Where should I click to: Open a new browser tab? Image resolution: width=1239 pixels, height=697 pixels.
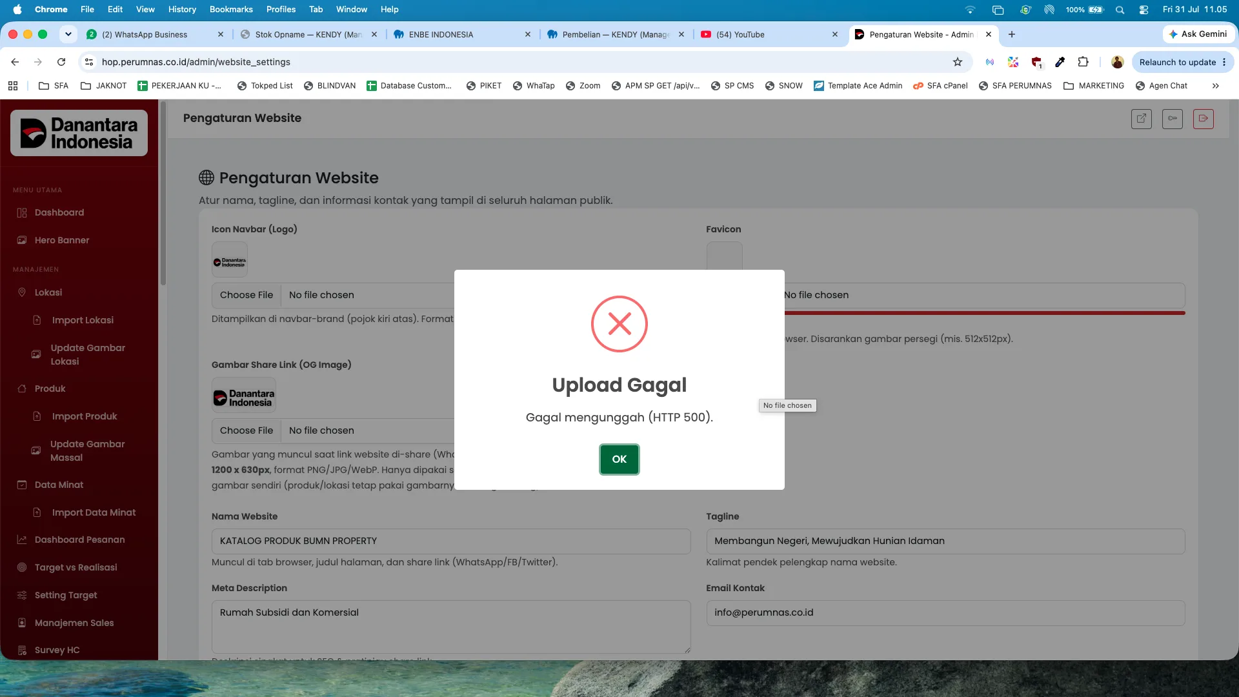click(1012, 34)
